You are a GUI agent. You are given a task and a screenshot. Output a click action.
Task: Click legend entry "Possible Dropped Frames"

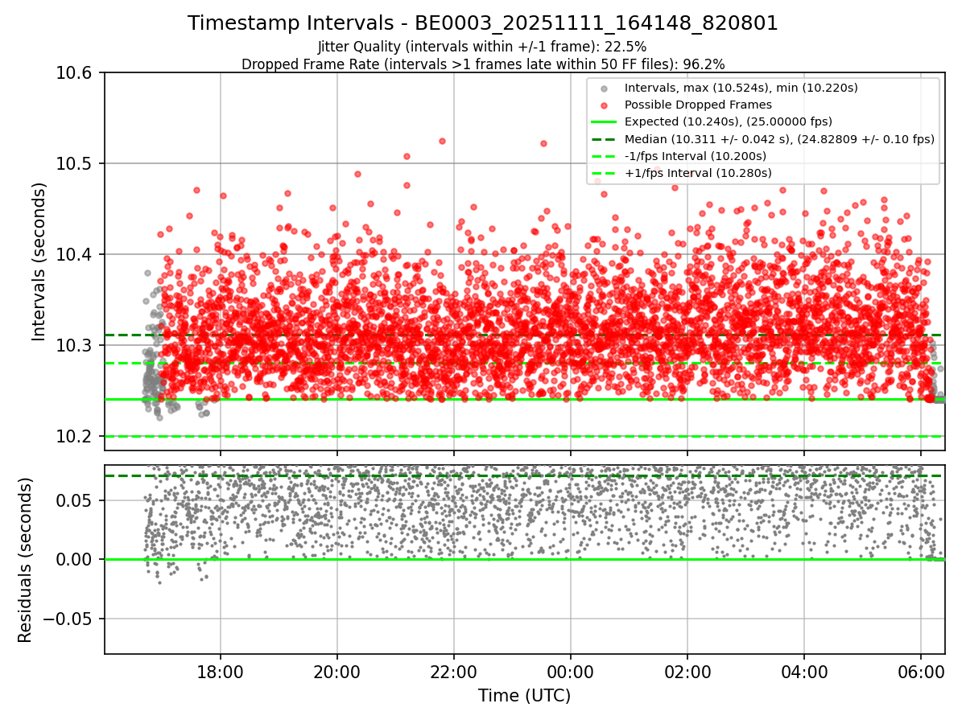click(x=698, y=105)
